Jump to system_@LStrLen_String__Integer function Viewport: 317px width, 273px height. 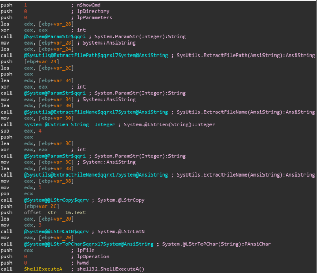[69, 125]
